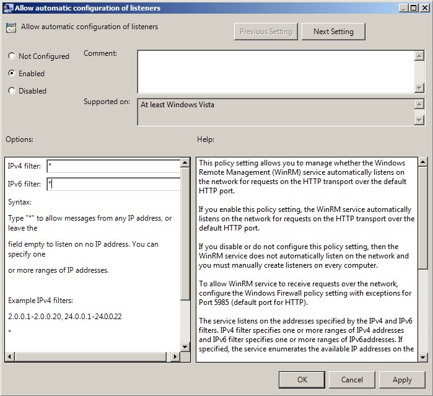Click the title bar application icon
This screenshot has width=433, height=396.
(7, 7)
